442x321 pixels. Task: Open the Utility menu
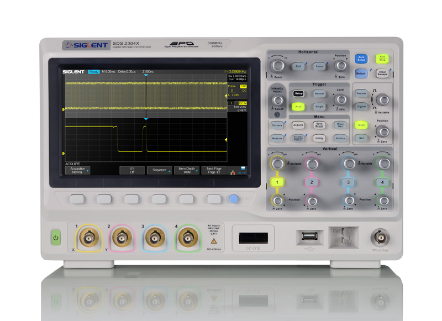click(x=319, y=138)
